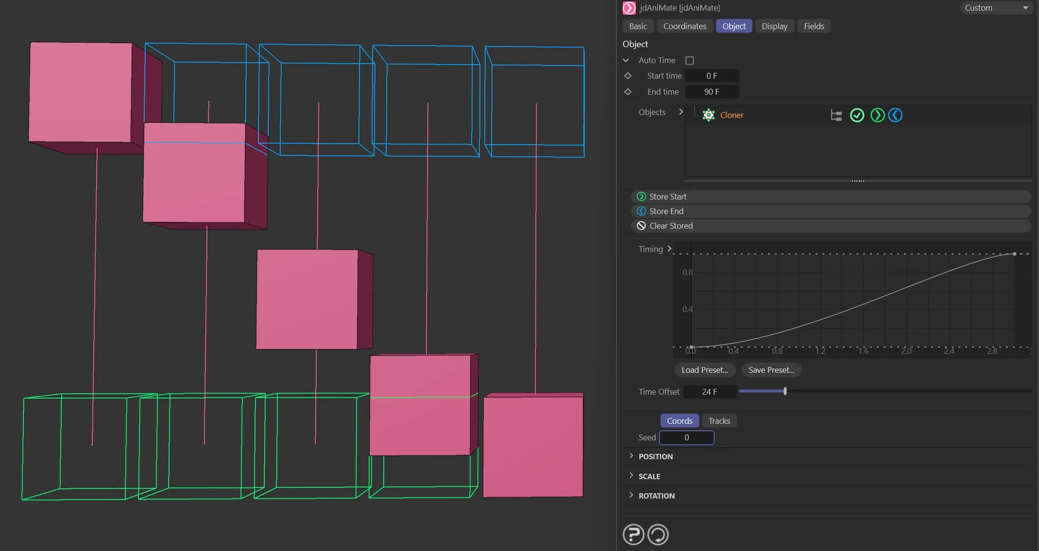The image size is (1039, 551).
Task: Click the green store-start arrow icon beside Cloner
Action: click(877, 115)
